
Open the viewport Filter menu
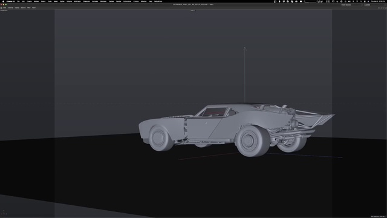click(28, 8)
